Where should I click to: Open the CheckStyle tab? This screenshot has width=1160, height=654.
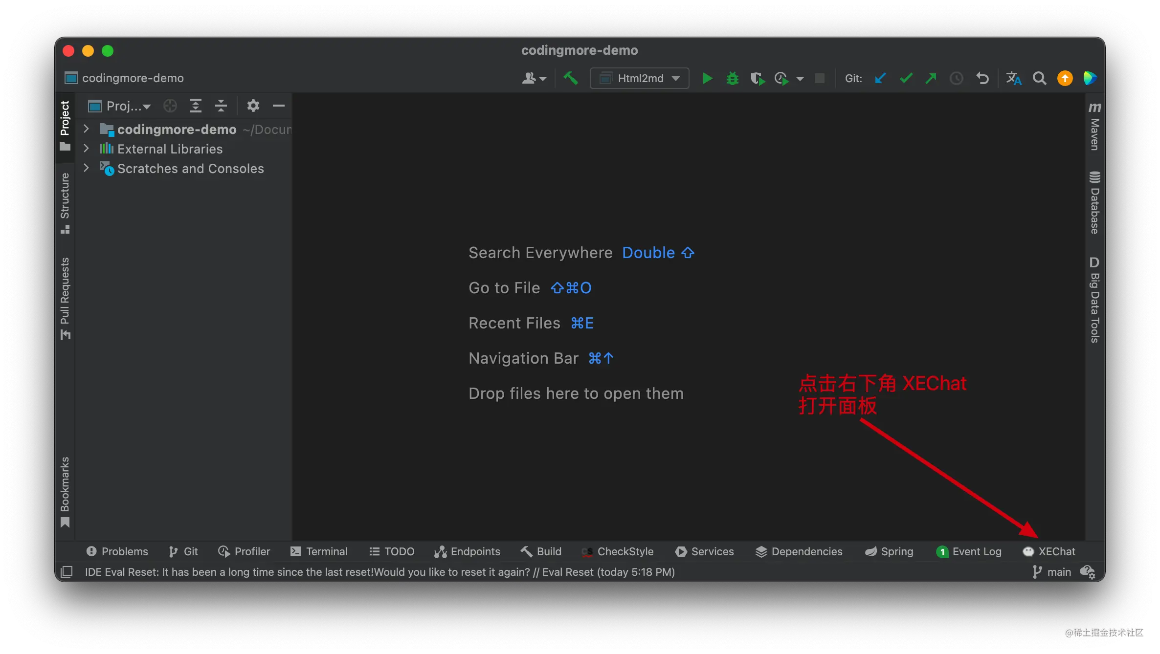(618, 551)
